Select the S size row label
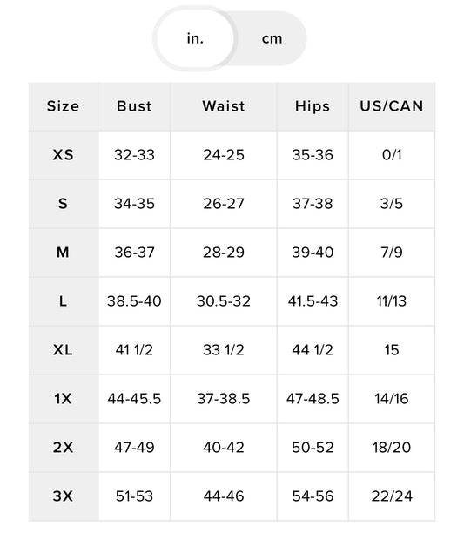 tap(63, 204)
